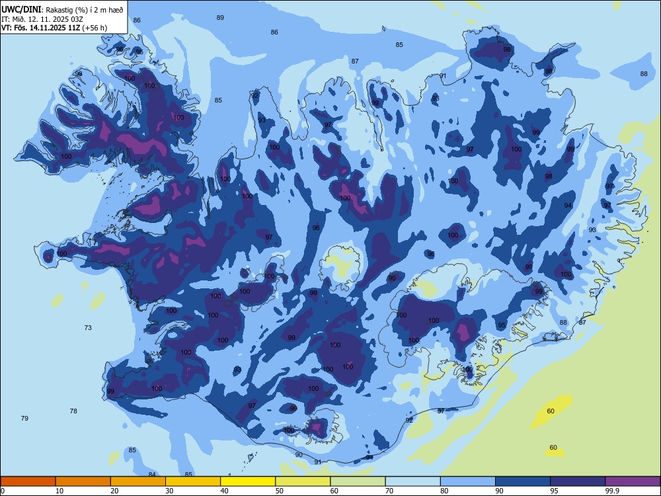Click the light orange 20–30 legend swatch
This screenshot has height=496, width=661.
click(x=138, y=481)
